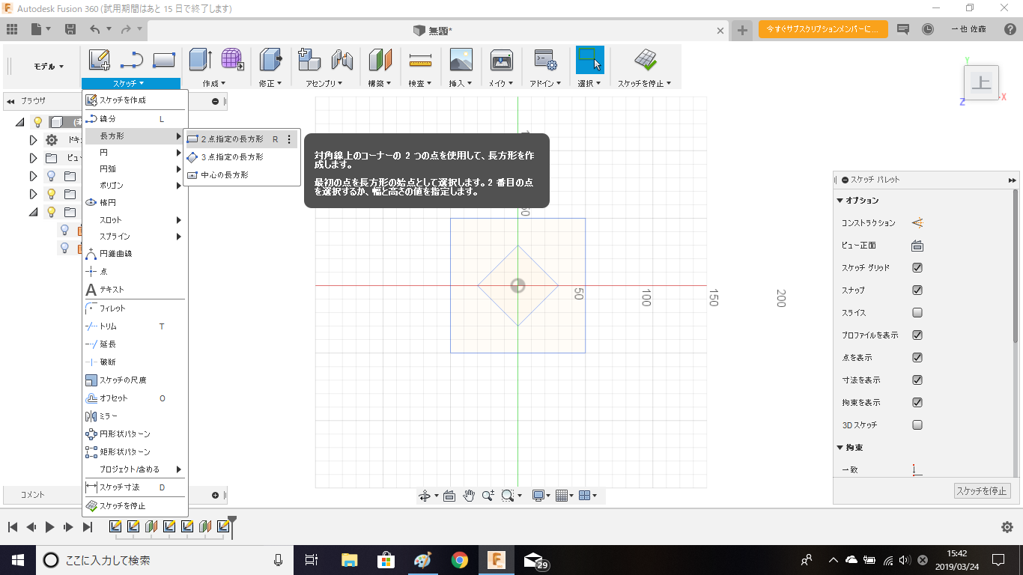Image resolution: width=1023 pixels, height=575 pixels.
Task: Click the スケッチを停止 button in palette
Action: point(983,491)
